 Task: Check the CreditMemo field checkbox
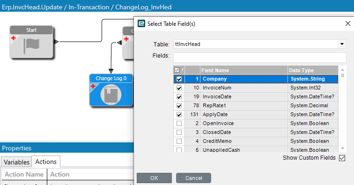179,141
